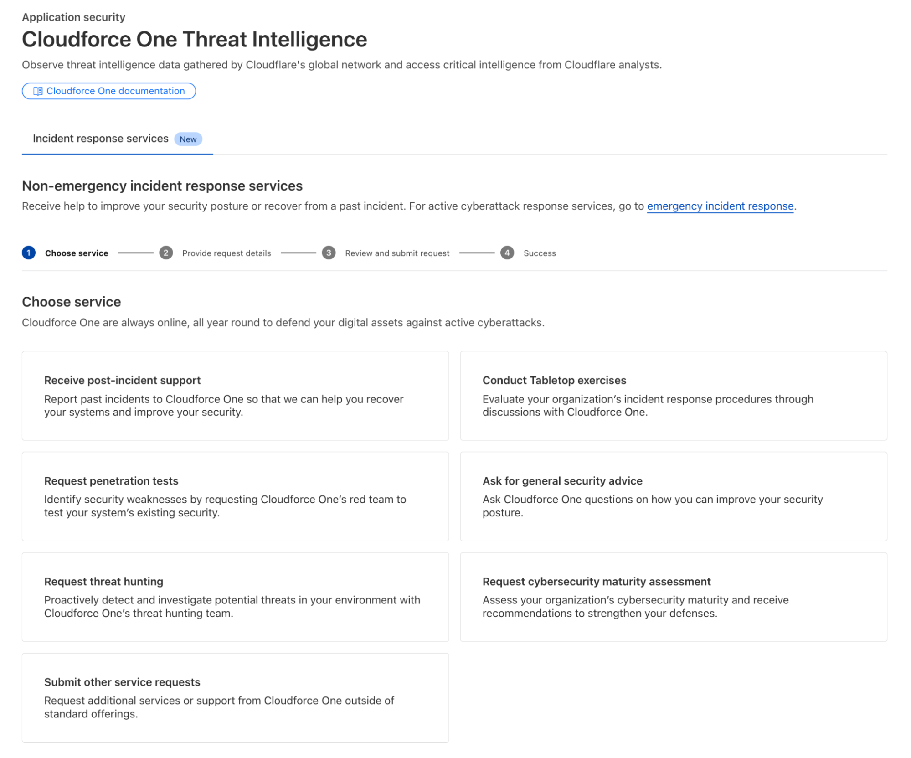Screen dimensions: 911x758
Task: Open the Incident response services tab
Action: (101, 139)
